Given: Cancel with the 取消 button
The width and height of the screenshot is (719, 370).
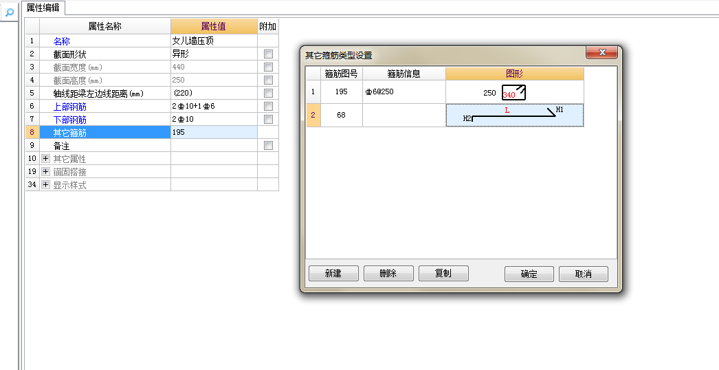Looking at the screenshot, I should coord(584,274).
